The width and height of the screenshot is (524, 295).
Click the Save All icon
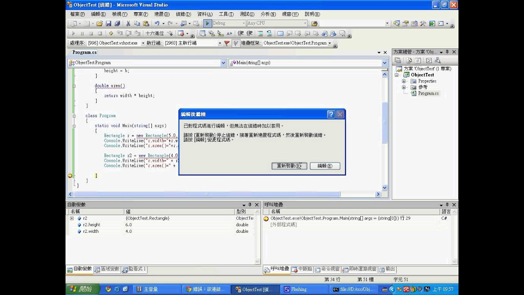point(117,24)
